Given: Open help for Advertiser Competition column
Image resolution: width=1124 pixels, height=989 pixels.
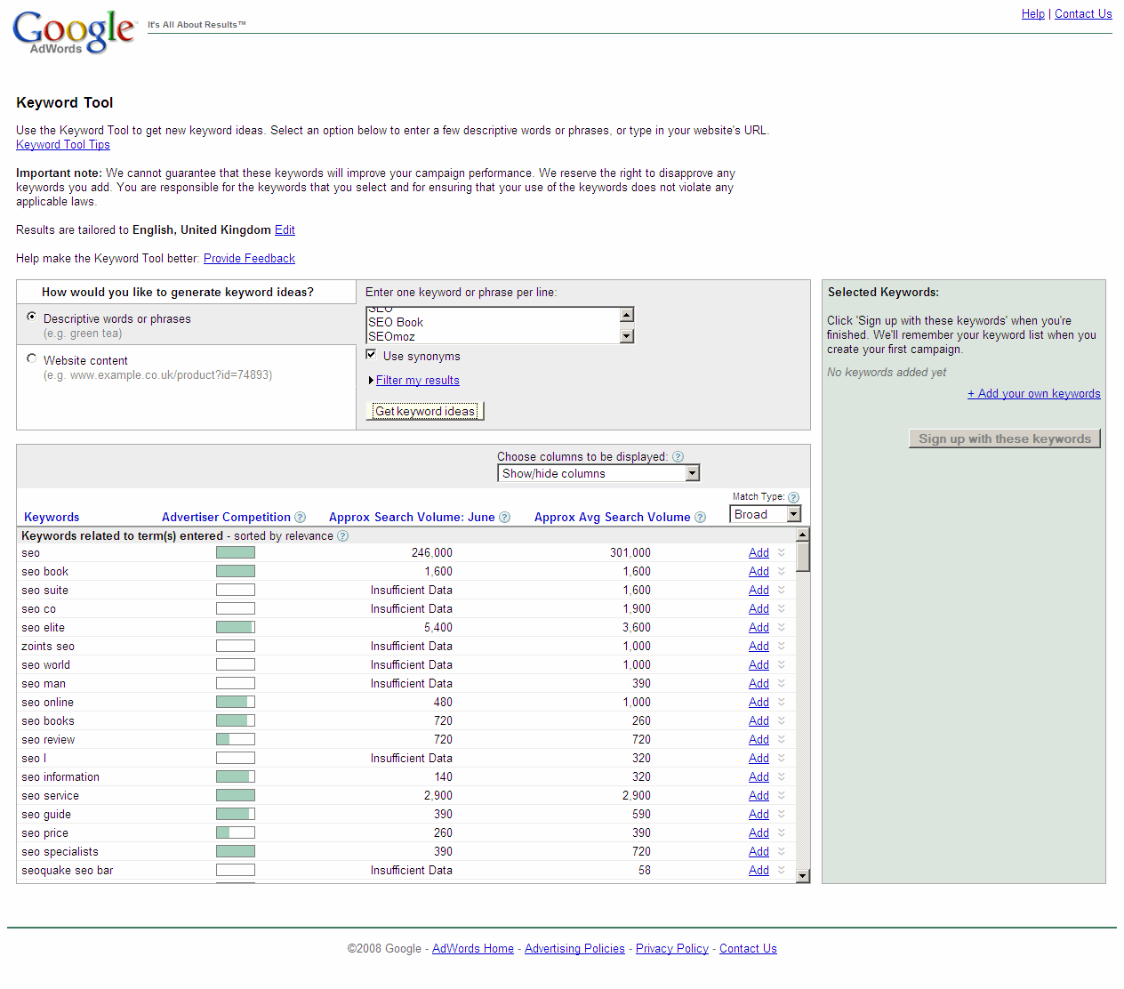Looking at the screenshot, I should coord(301,517).
